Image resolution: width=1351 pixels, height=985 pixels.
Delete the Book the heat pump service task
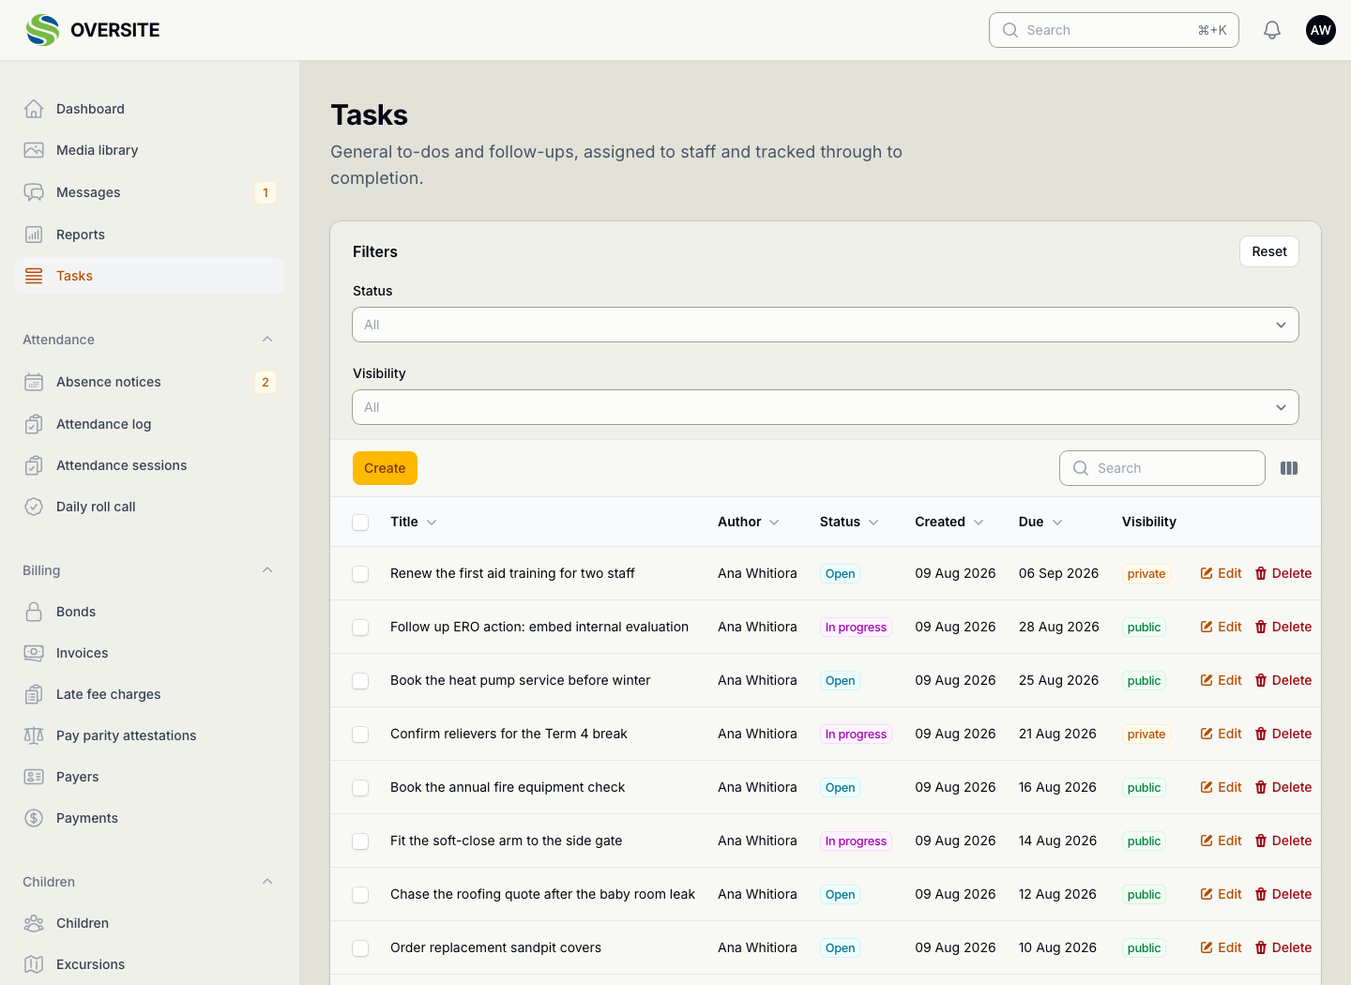(x=1283, y=680)
